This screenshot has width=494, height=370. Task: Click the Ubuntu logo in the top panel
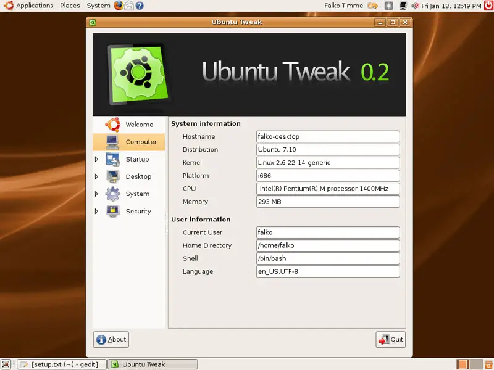coord(8,6)
